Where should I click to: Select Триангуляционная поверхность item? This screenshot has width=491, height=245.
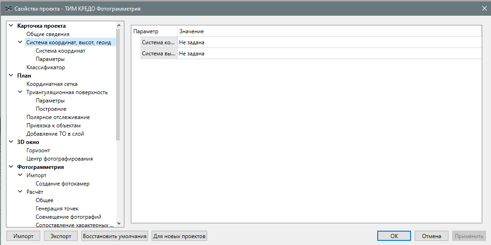[67, 92]
